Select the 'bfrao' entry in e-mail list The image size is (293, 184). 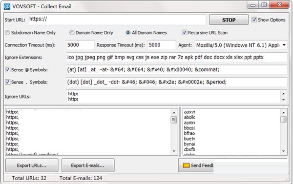189,133
